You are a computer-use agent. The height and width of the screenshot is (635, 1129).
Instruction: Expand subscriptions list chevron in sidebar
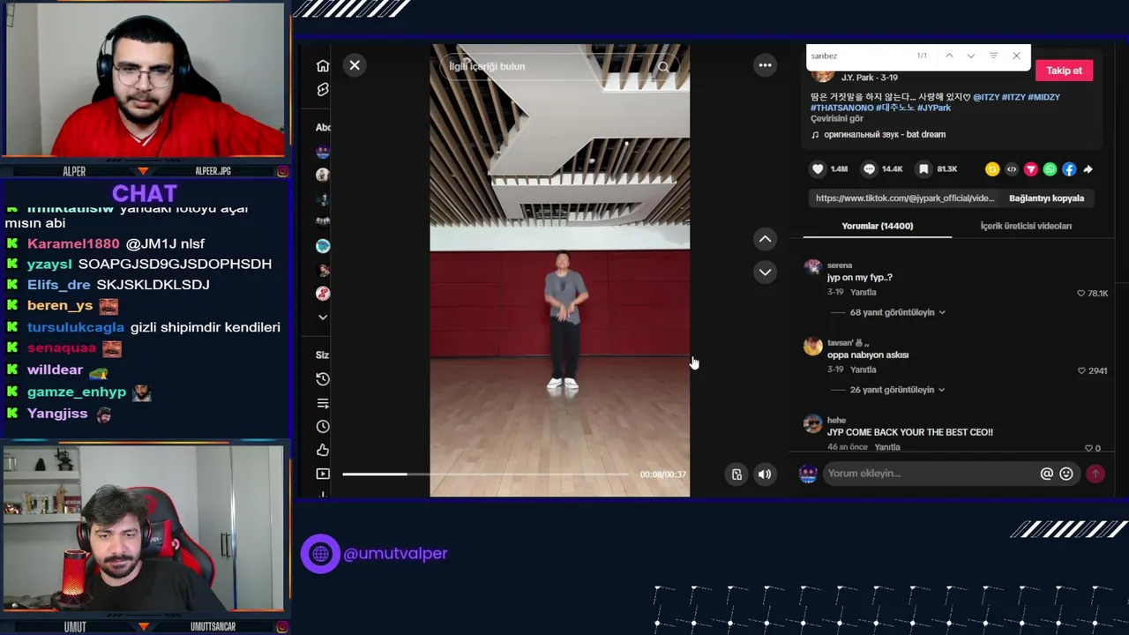coord(323,317)
